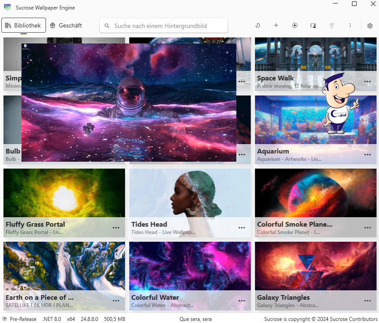Choose the Colorful Water wallpaper thumbnail

pos(189,266)
